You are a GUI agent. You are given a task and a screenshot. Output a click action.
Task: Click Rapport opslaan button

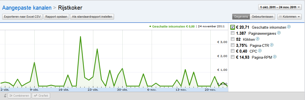56,17
